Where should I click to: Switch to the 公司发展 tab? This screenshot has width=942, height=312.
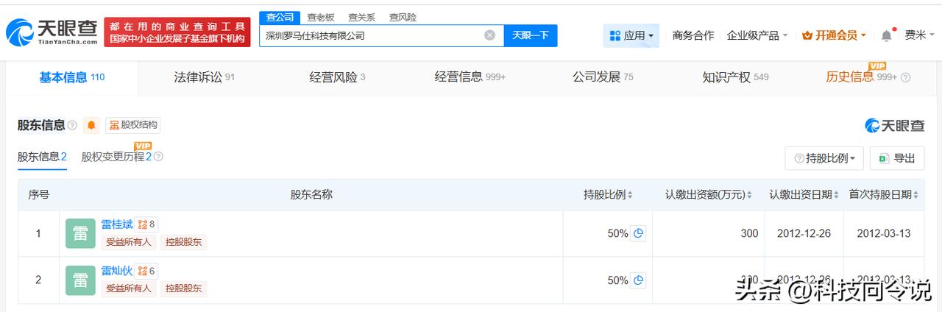(x=603, y=77)
